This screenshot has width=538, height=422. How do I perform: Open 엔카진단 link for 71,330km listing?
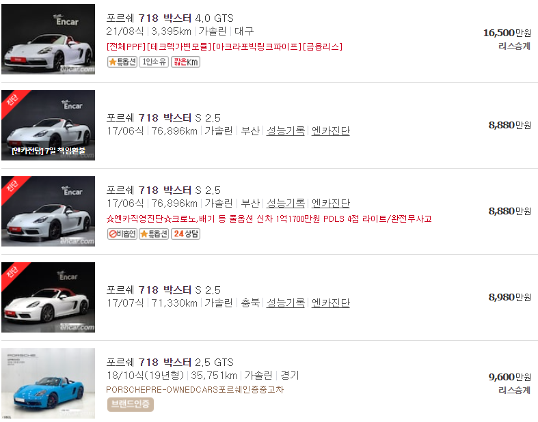tap(331, 303)
